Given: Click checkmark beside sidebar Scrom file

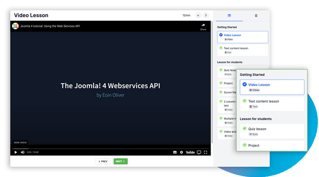Looking at the screenshot, I should click(x=221, y=92).
